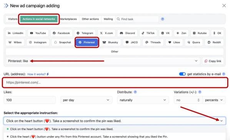230x140 pixels.
Task: Select the LinkedIn network button
Action: 15,33
